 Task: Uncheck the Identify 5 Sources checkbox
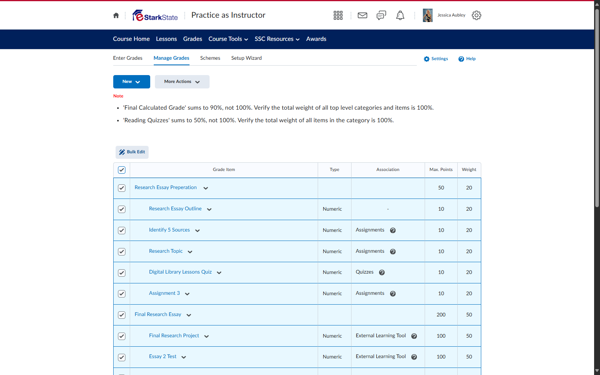[x=122, y=230]
